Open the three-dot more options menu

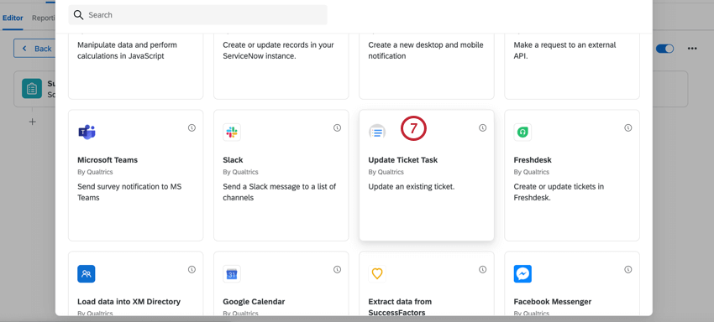692,49
